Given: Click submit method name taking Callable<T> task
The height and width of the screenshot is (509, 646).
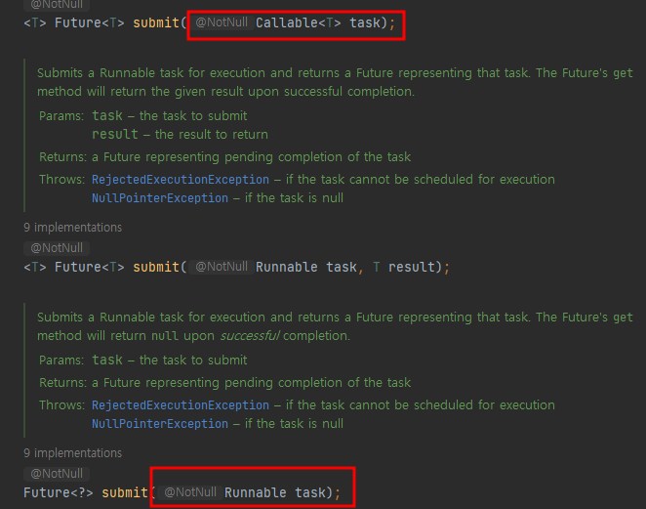Looking at the screenshot, I should click(156, 22).
